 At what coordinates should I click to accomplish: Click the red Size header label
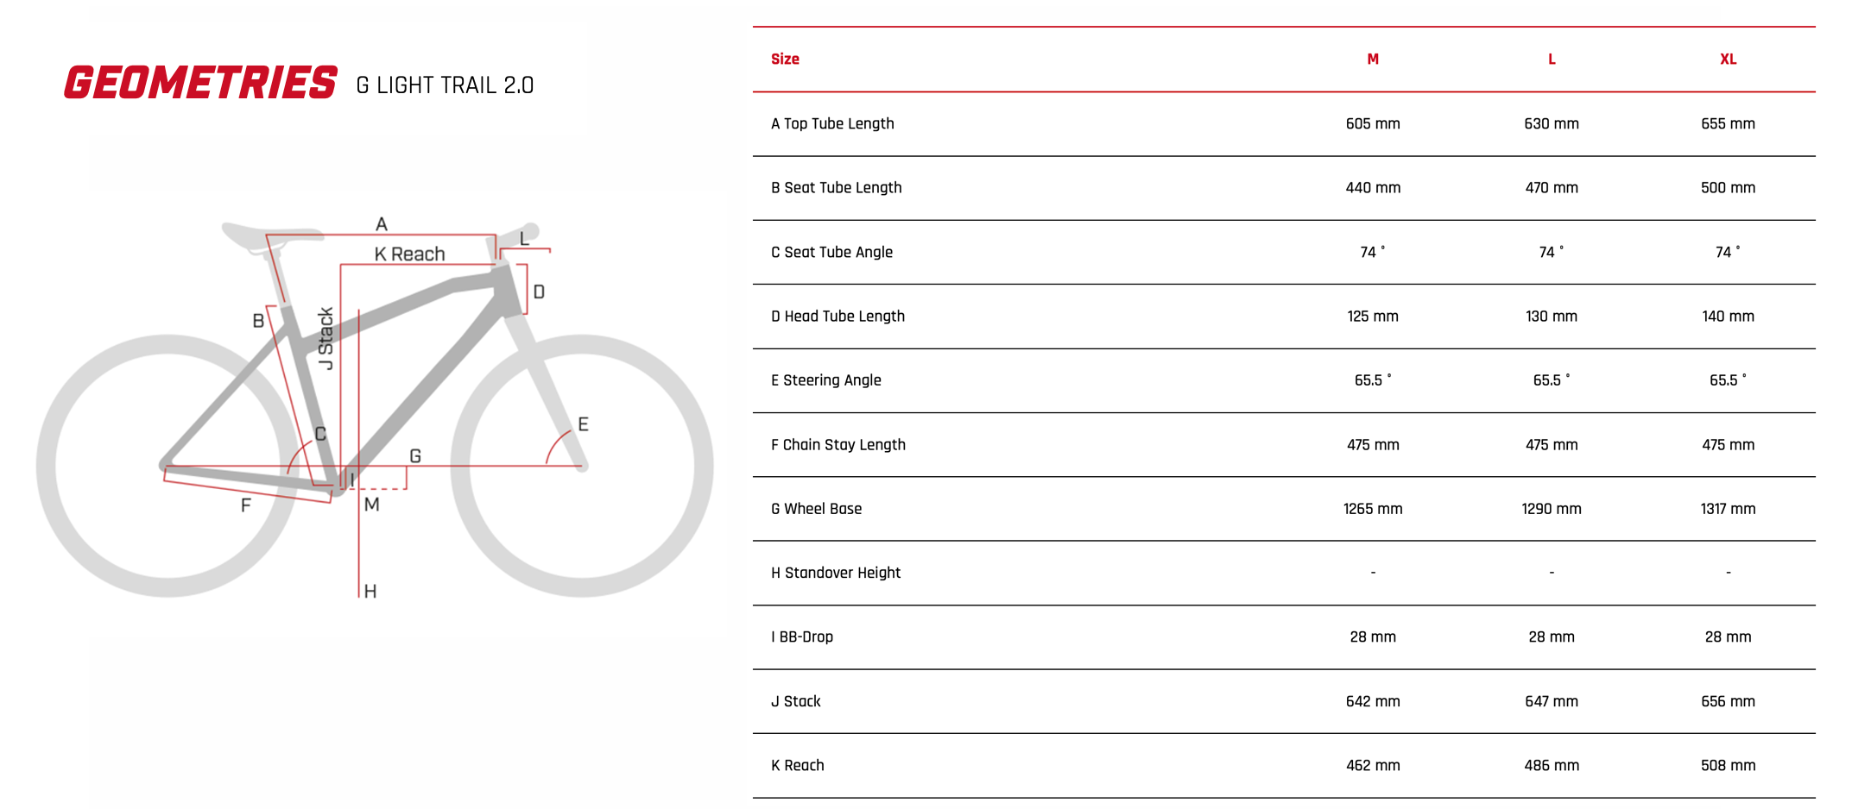click(x=785, y=60)
